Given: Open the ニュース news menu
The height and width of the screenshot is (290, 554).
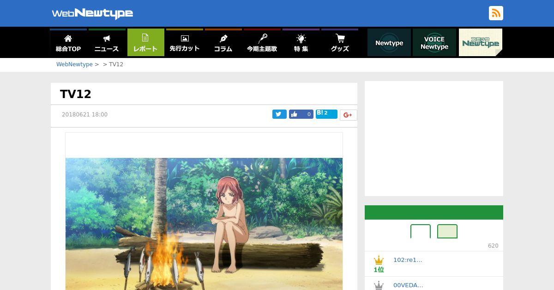Looking at the screenshot, I should click(x=107, y=42).
